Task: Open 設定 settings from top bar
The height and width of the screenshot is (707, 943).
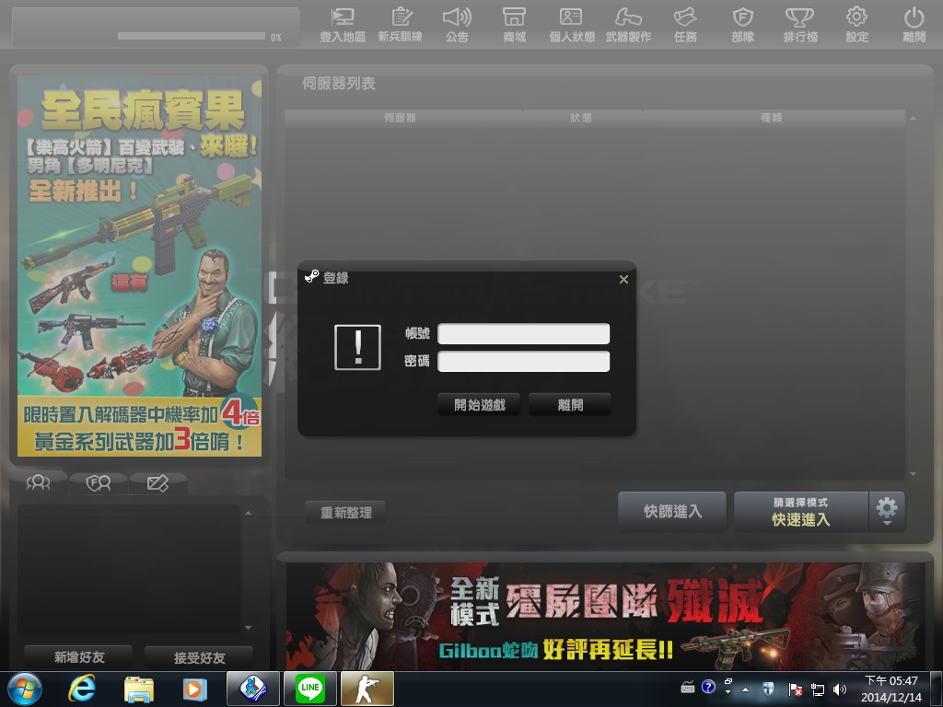Action: (x=857, y=25)
